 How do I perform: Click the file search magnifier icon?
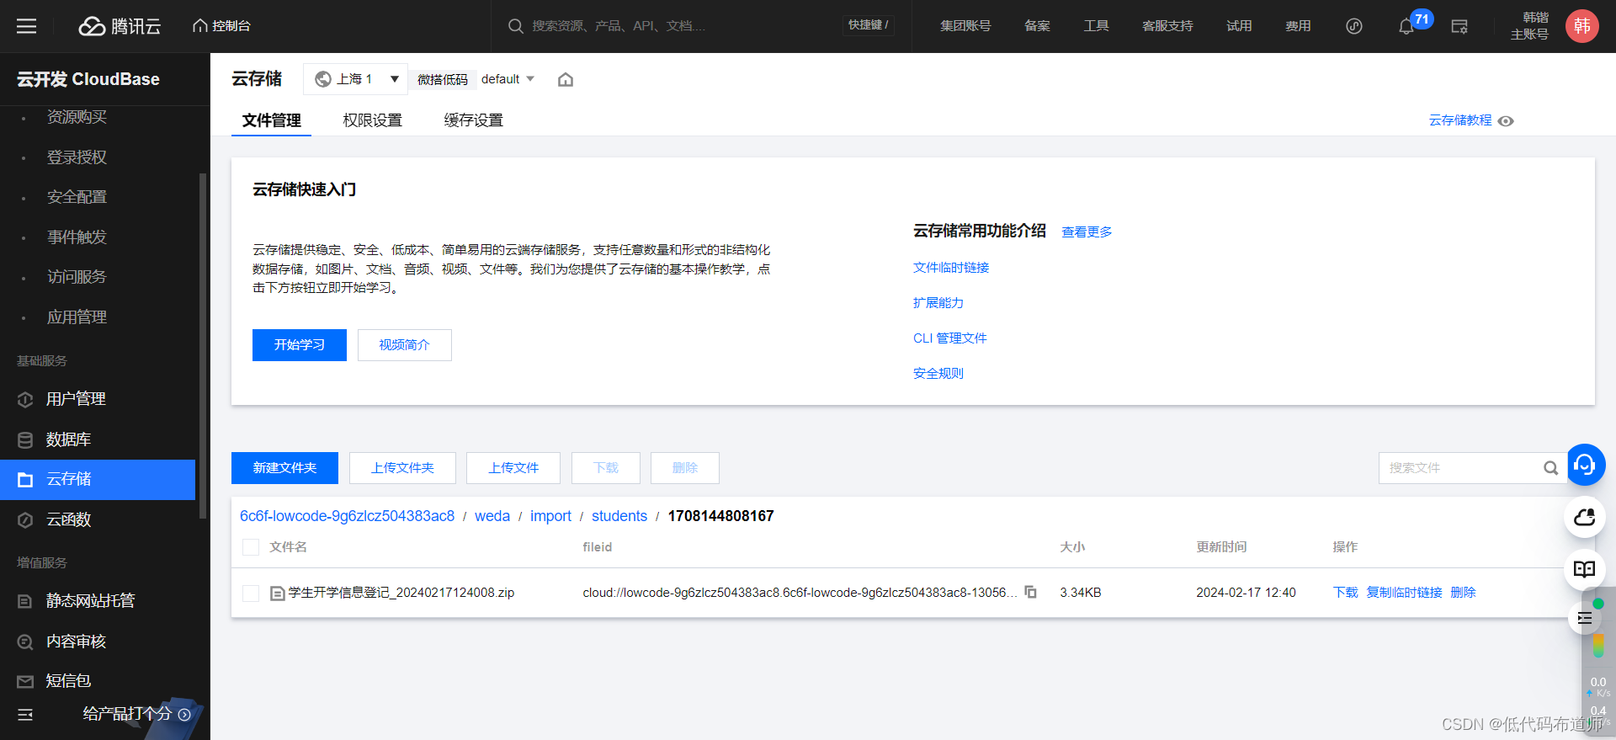pos(1551,468)
